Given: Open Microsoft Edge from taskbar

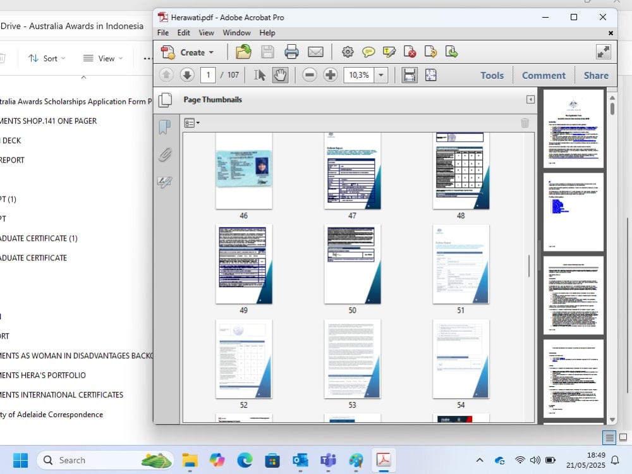Looking at the screenshot, I should pyautogui.click(x=245, y=460).
